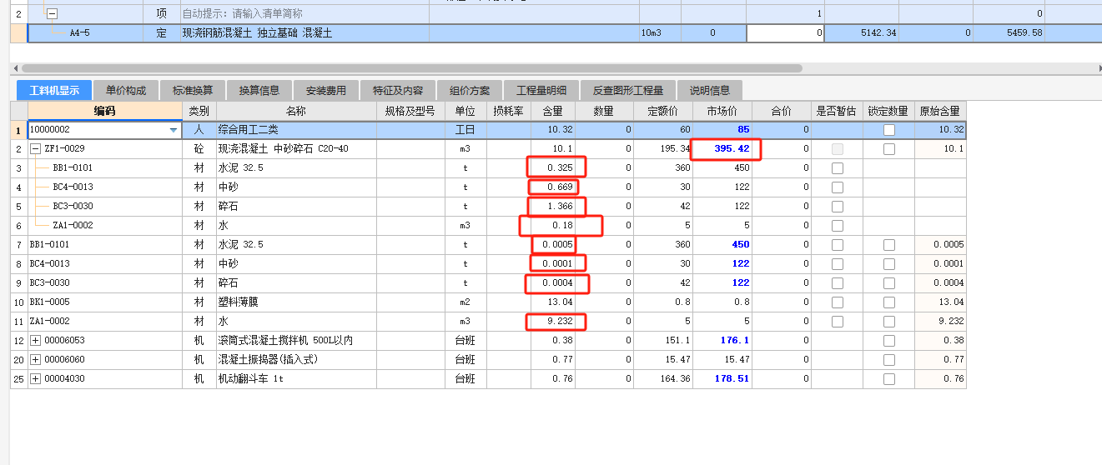Click the 自动提示:请输入清单简称 placeholder cell
Image resolution: width=1102 pixels, height=465 pixels.
(x=304, y=14)
